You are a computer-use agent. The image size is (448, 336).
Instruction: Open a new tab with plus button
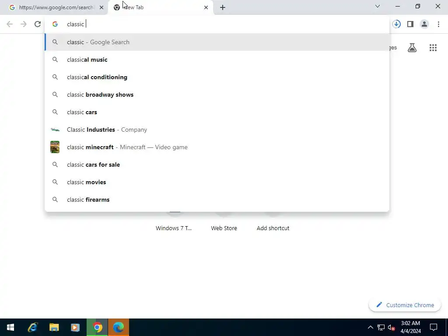point(223,7)
